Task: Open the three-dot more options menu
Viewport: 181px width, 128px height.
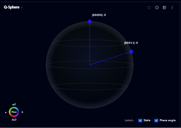Action: (x=172, y=7)
